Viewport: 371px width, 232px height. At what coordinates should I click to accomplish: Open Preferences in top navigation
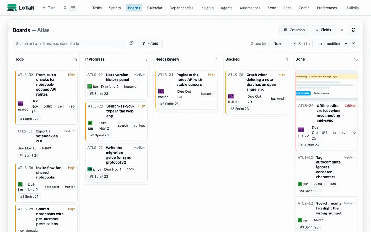click(327, 8)
